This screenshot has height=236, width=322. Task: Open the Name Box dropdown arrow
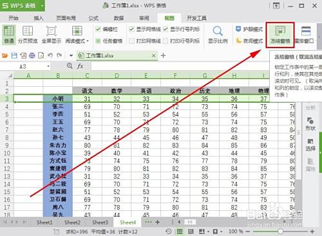(48, 66)
